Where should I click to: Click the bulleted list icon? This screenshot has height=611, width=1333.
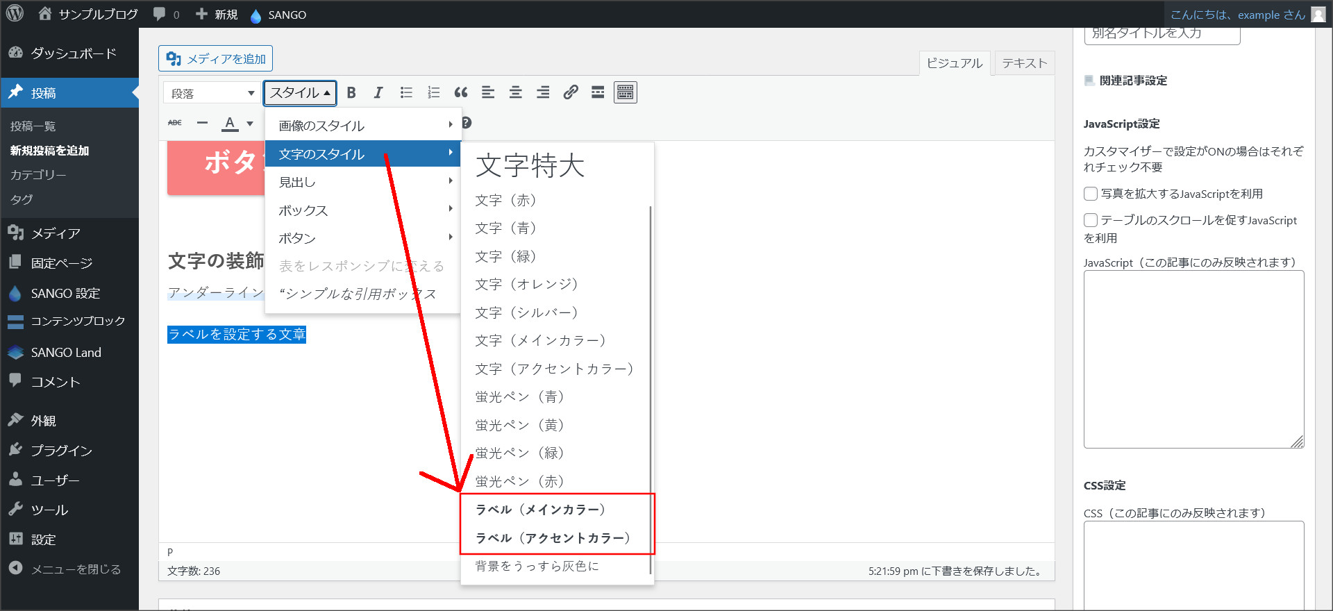406,93
